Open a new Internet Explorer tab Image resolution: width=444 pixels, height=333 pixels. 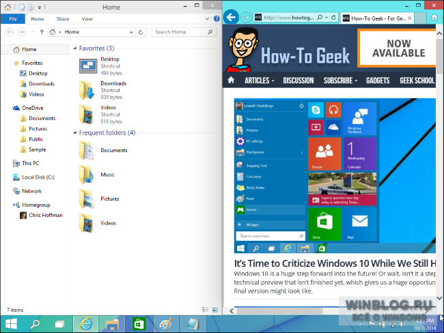421,18
